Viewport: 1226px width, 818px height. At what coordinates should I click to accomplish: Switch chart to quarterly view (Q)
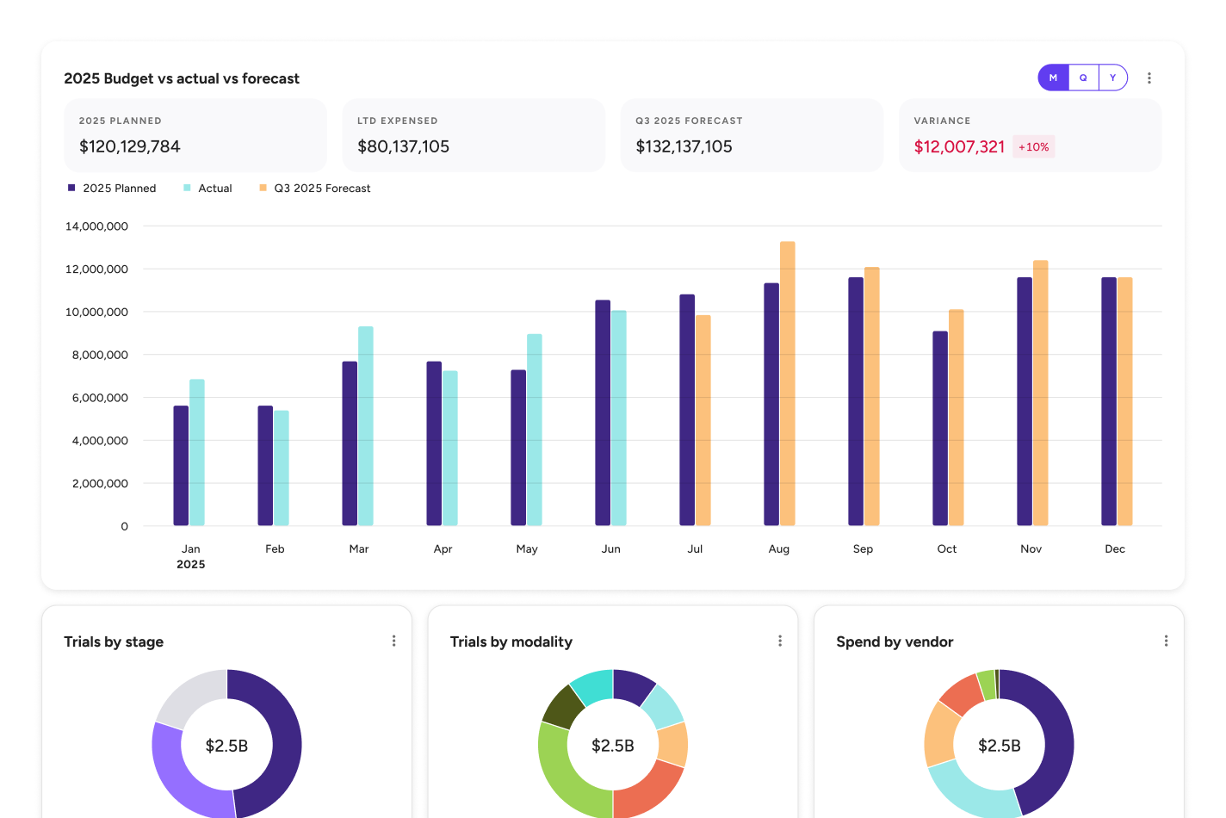(x=1083, y=77)
